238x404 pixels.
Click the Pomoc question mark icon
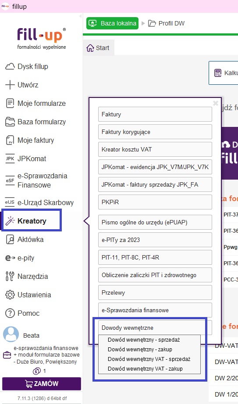click(10, 313)
